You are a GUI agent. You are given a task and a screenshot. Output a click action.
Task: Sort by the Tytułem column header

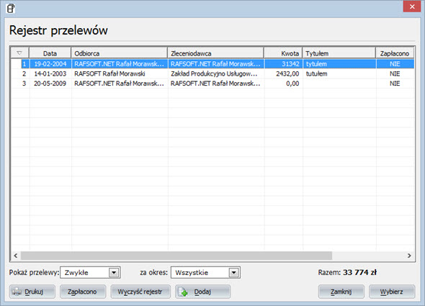pos(339,53)
